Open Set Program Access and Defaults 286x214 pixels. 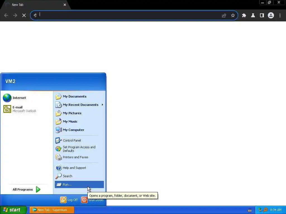point(79,149)
